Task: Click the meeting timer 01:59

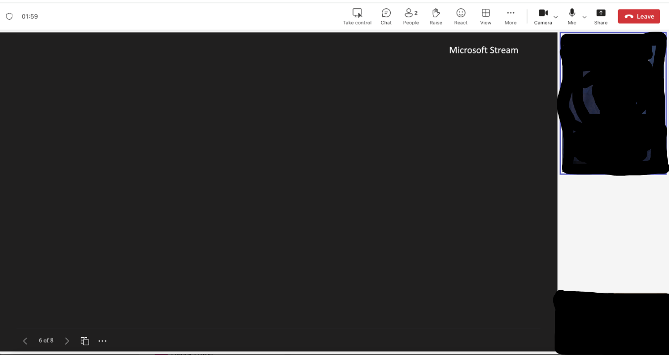Action: click(x=30, y=16)
